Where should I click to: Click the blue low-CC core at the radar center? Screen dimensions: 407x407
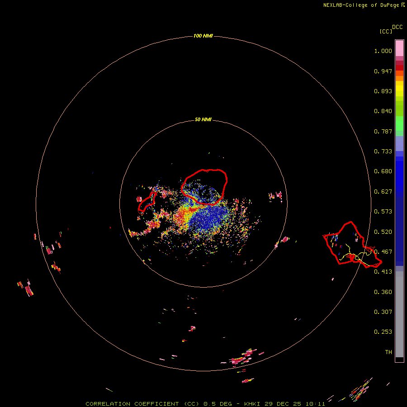tap(208, 218)
